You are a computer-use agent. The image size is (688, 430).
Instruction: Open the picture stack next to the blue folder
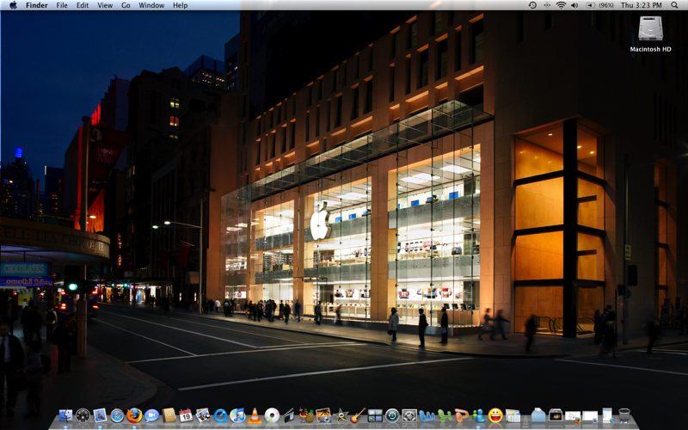[x=556, y=415]
